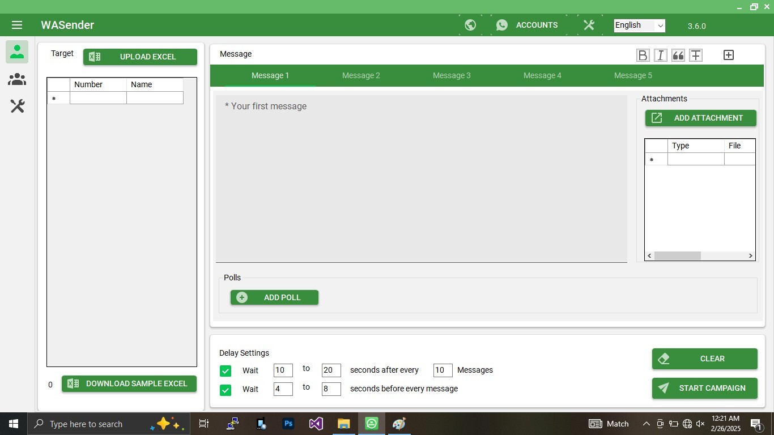Click attachments scrollbar right arrow
The image size is (774, 435).
(751, 256)
